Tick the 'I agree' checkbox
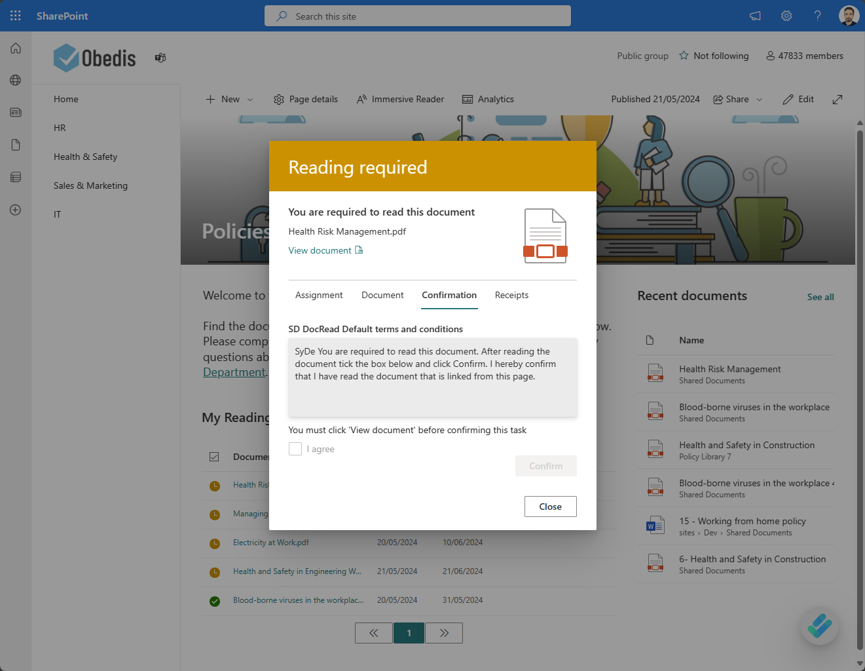The width and height of the screenshot is (865, 671). click(x=295, y=449)
